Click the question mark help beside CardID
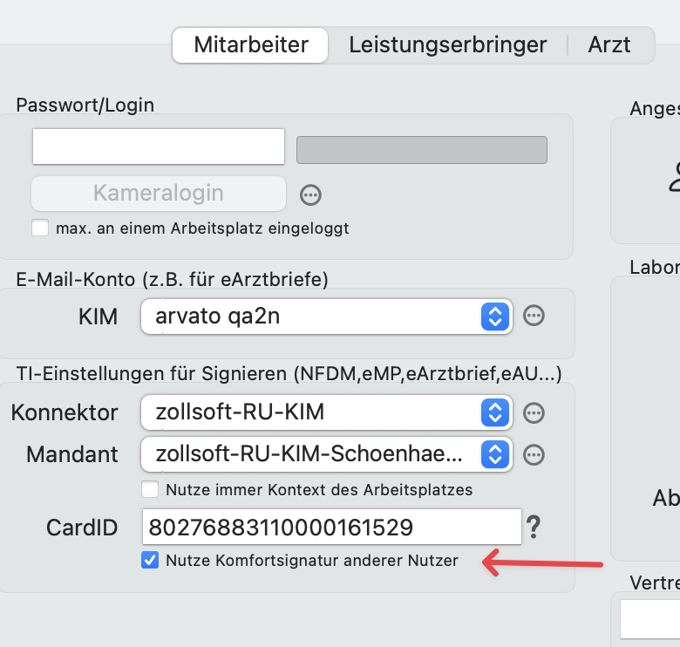The width and height of the screenshot is (680, 647). pos(534,527)
